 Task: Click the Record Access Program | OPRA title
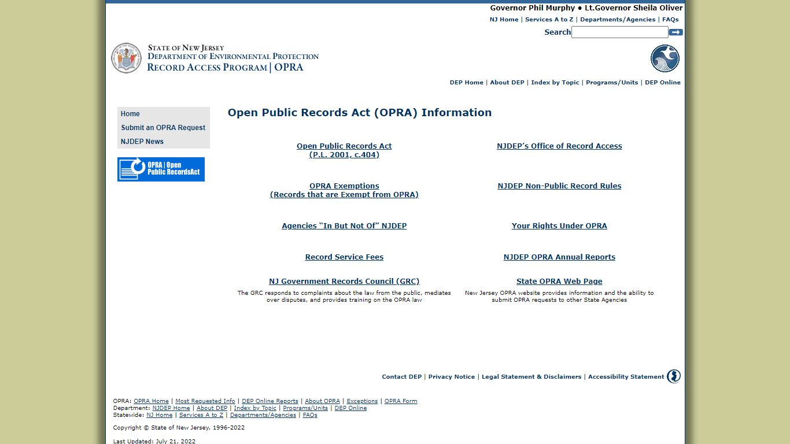tap(225, 67)
